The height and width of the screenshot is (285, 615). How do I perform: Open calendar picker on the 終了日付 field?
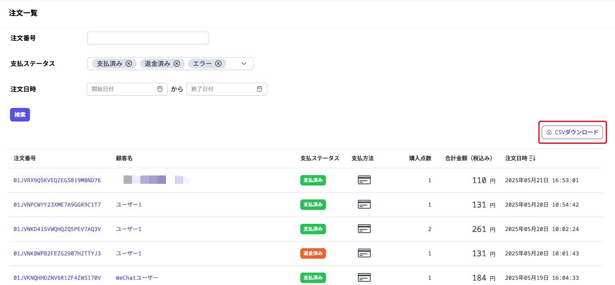tap(260, 89)
